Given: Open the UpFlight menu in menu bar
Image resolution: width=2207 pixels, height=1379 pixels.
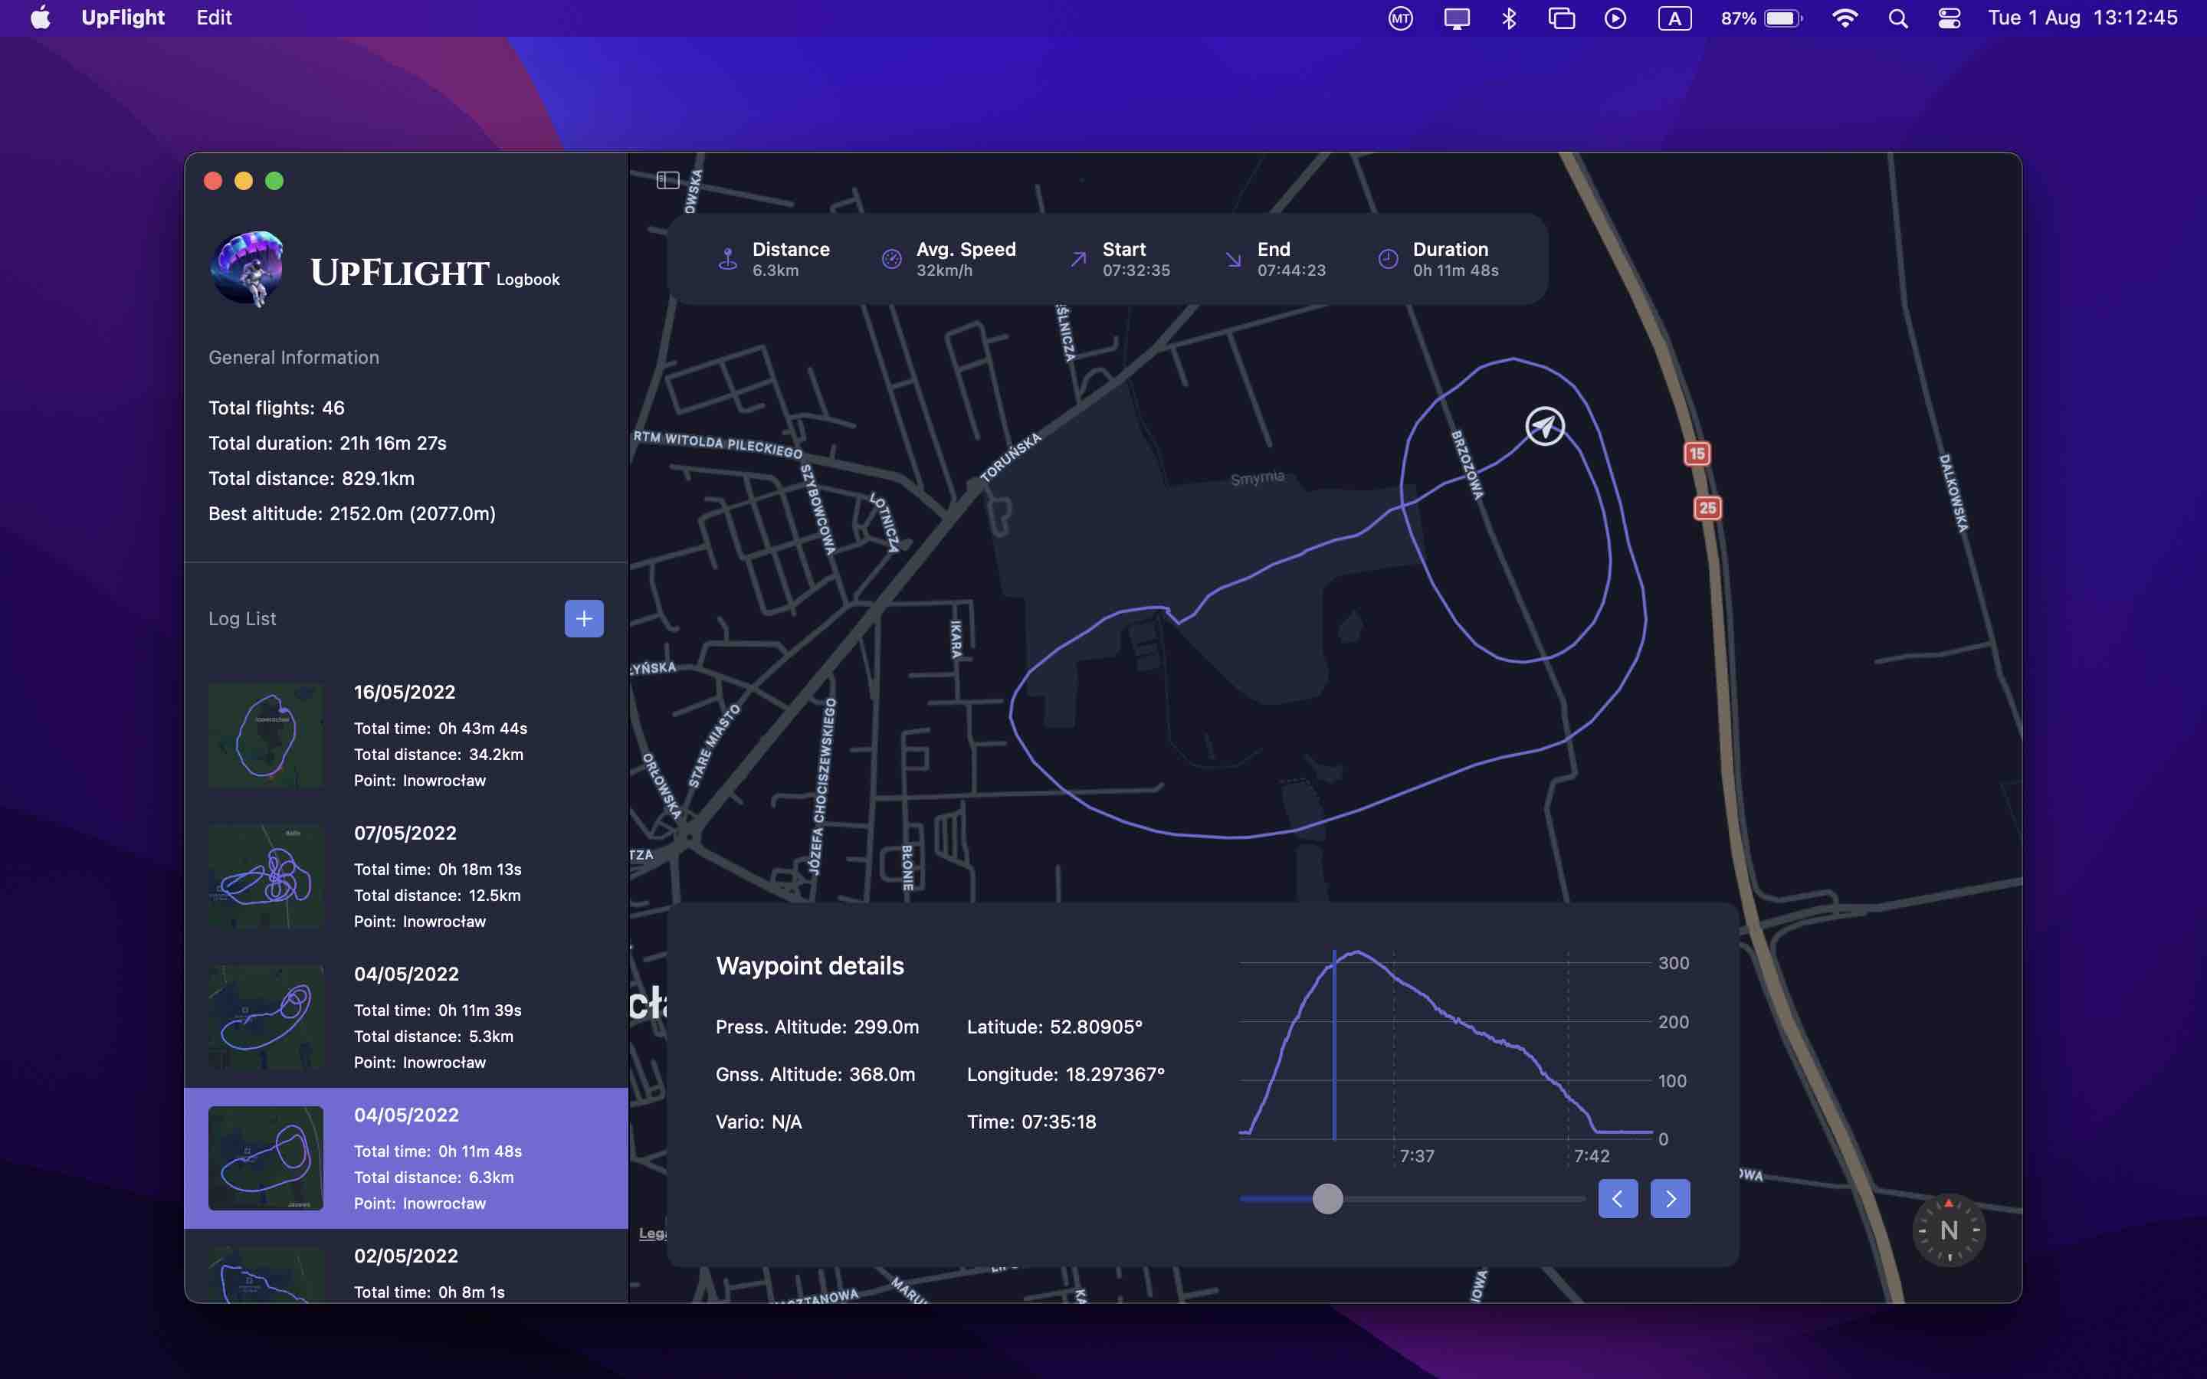Looking at the screenshot, I should (123, 18).
